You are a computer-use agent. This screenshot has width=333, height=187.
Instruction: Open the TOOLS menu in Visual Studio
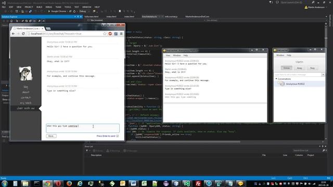(68, 7)
